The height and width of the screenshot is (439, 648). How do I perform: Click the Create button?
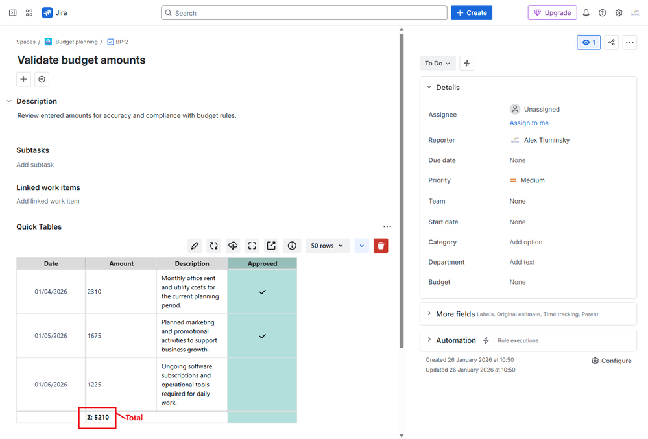(472, 13)
